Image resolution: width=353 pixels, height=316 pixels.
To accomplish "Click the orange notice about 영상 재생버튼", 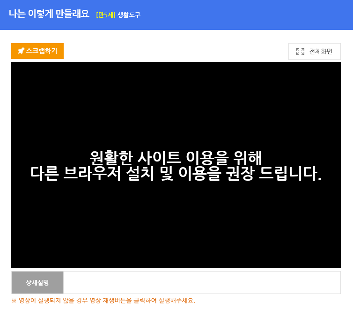I will (103, 301).
